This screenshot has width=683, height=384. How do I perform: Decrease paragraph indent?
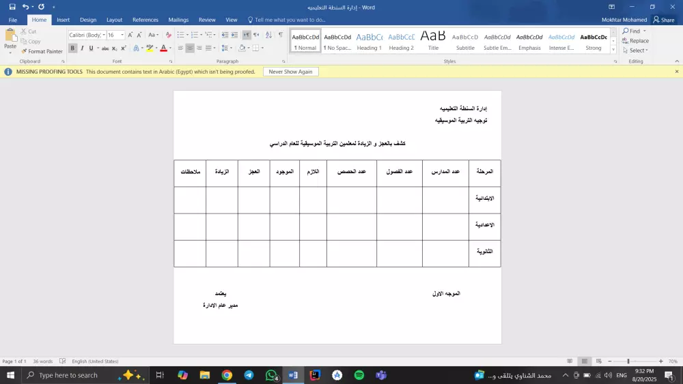pyautogui.click(x=225, y=35)
